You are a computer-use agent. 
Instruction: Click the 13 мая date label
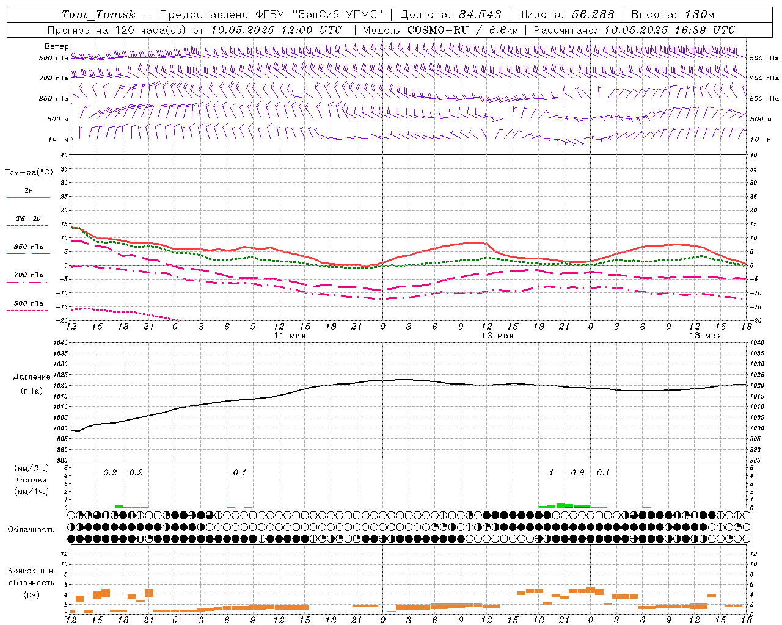click(705, 336)
